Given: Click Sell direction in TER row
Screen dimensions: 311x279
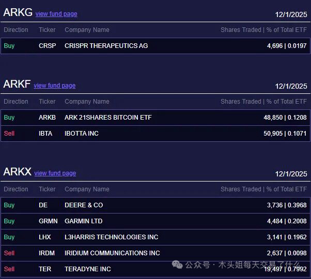Looking at the screenshot, I should [x=9, y=269].
